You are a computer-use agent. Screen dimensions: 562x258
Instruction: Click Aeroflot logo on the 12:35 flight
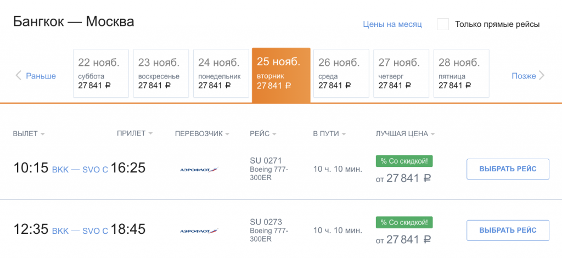tap(199, 231)
